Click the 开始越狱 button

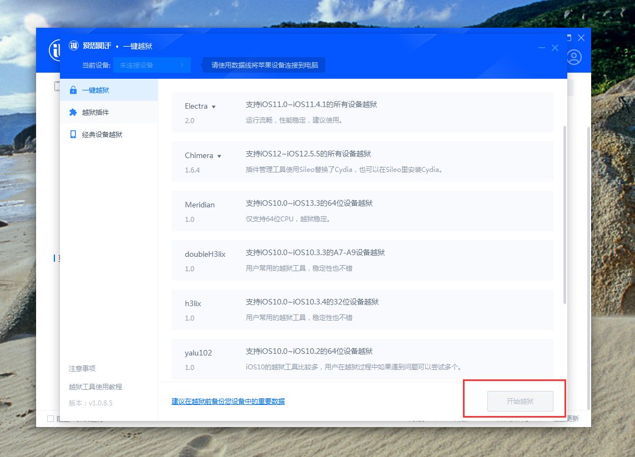tap(520, 401)
